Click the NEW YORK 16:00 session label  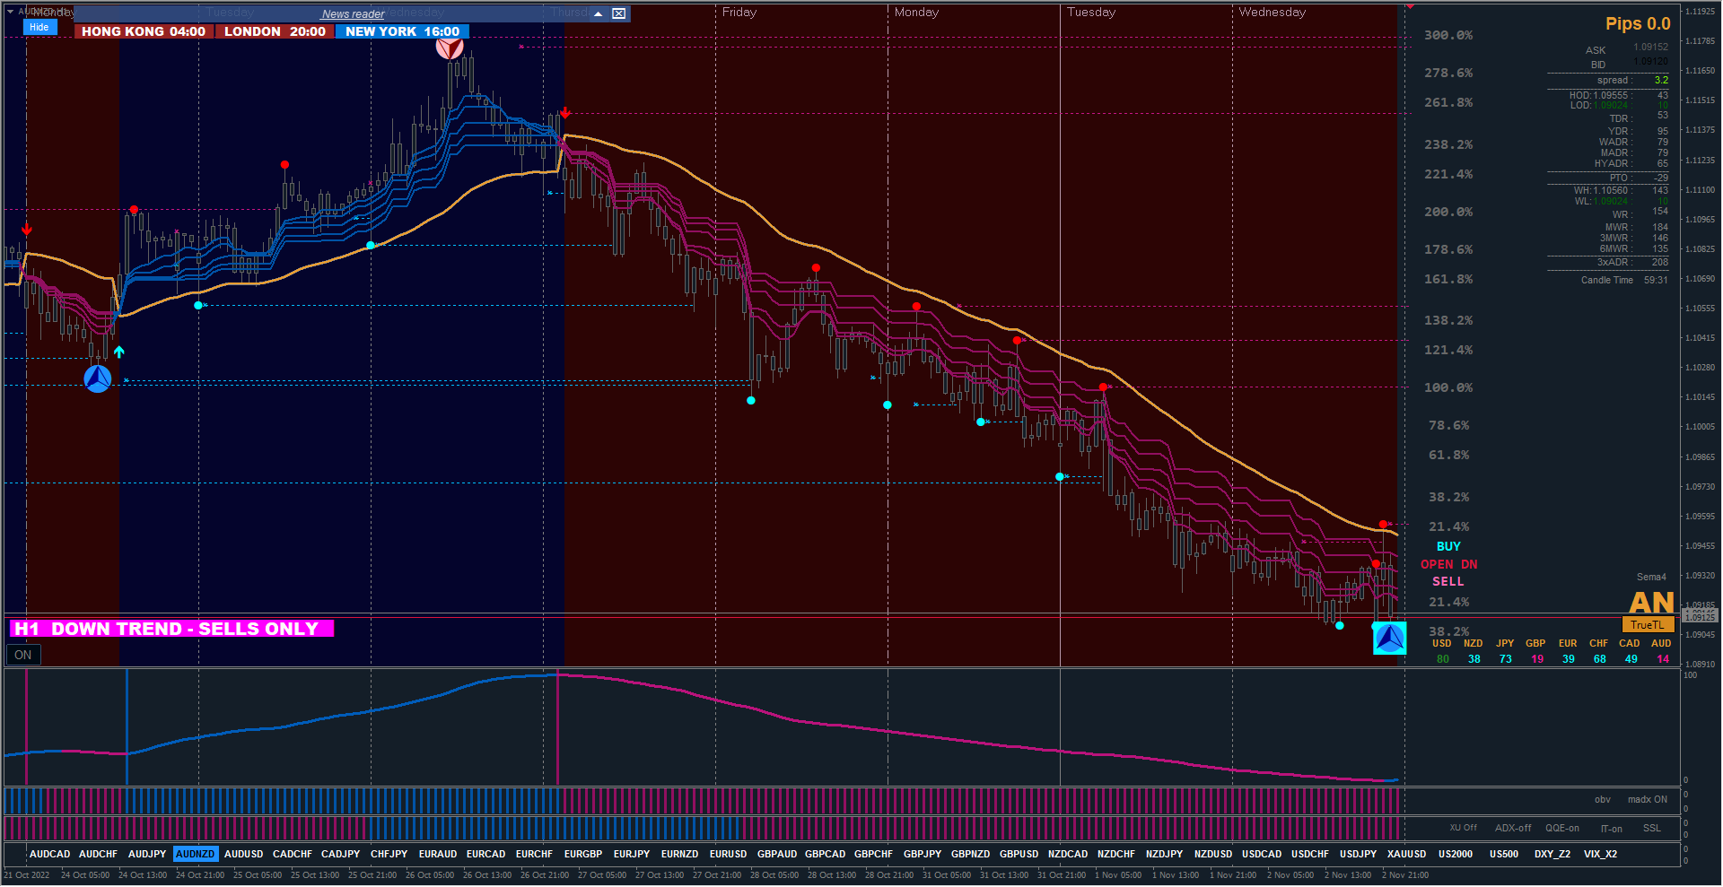(402, 31)
